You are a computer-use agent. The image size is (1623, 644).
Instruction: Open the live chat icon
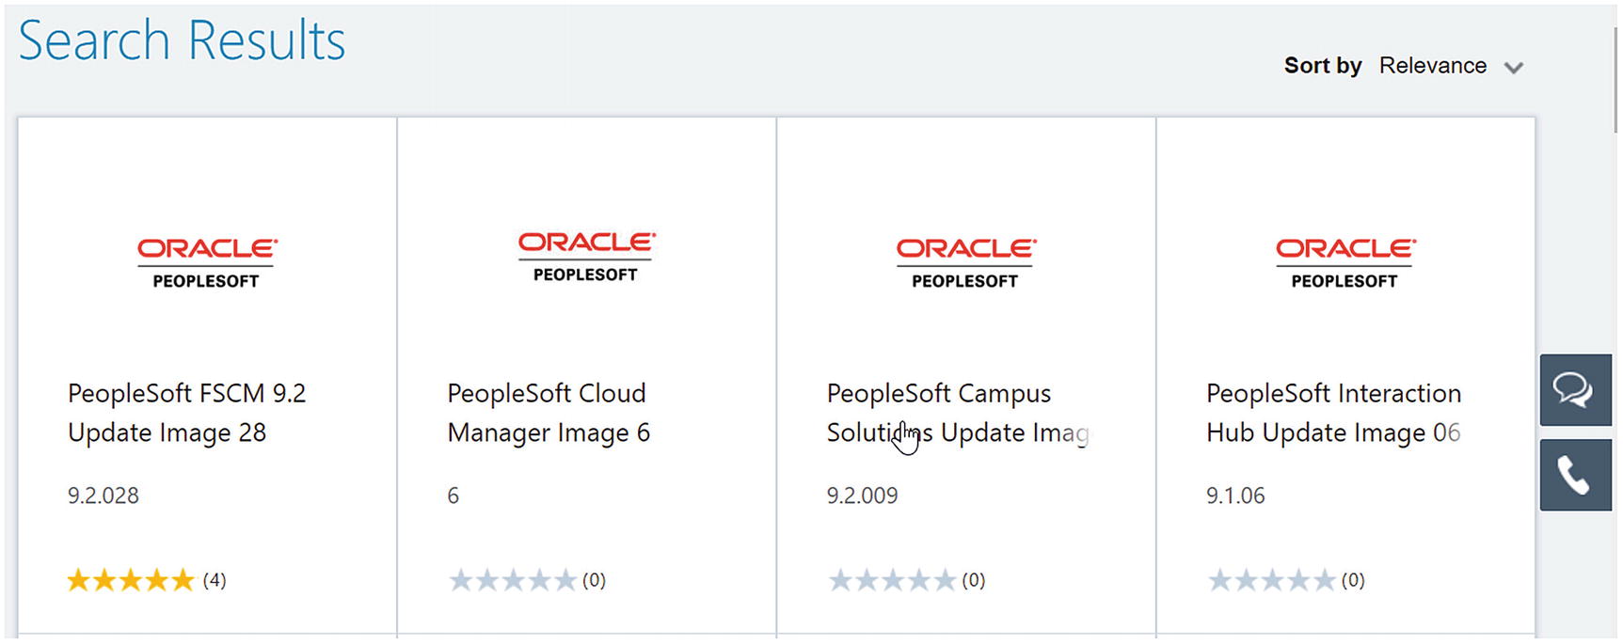tap(1575, 389)
